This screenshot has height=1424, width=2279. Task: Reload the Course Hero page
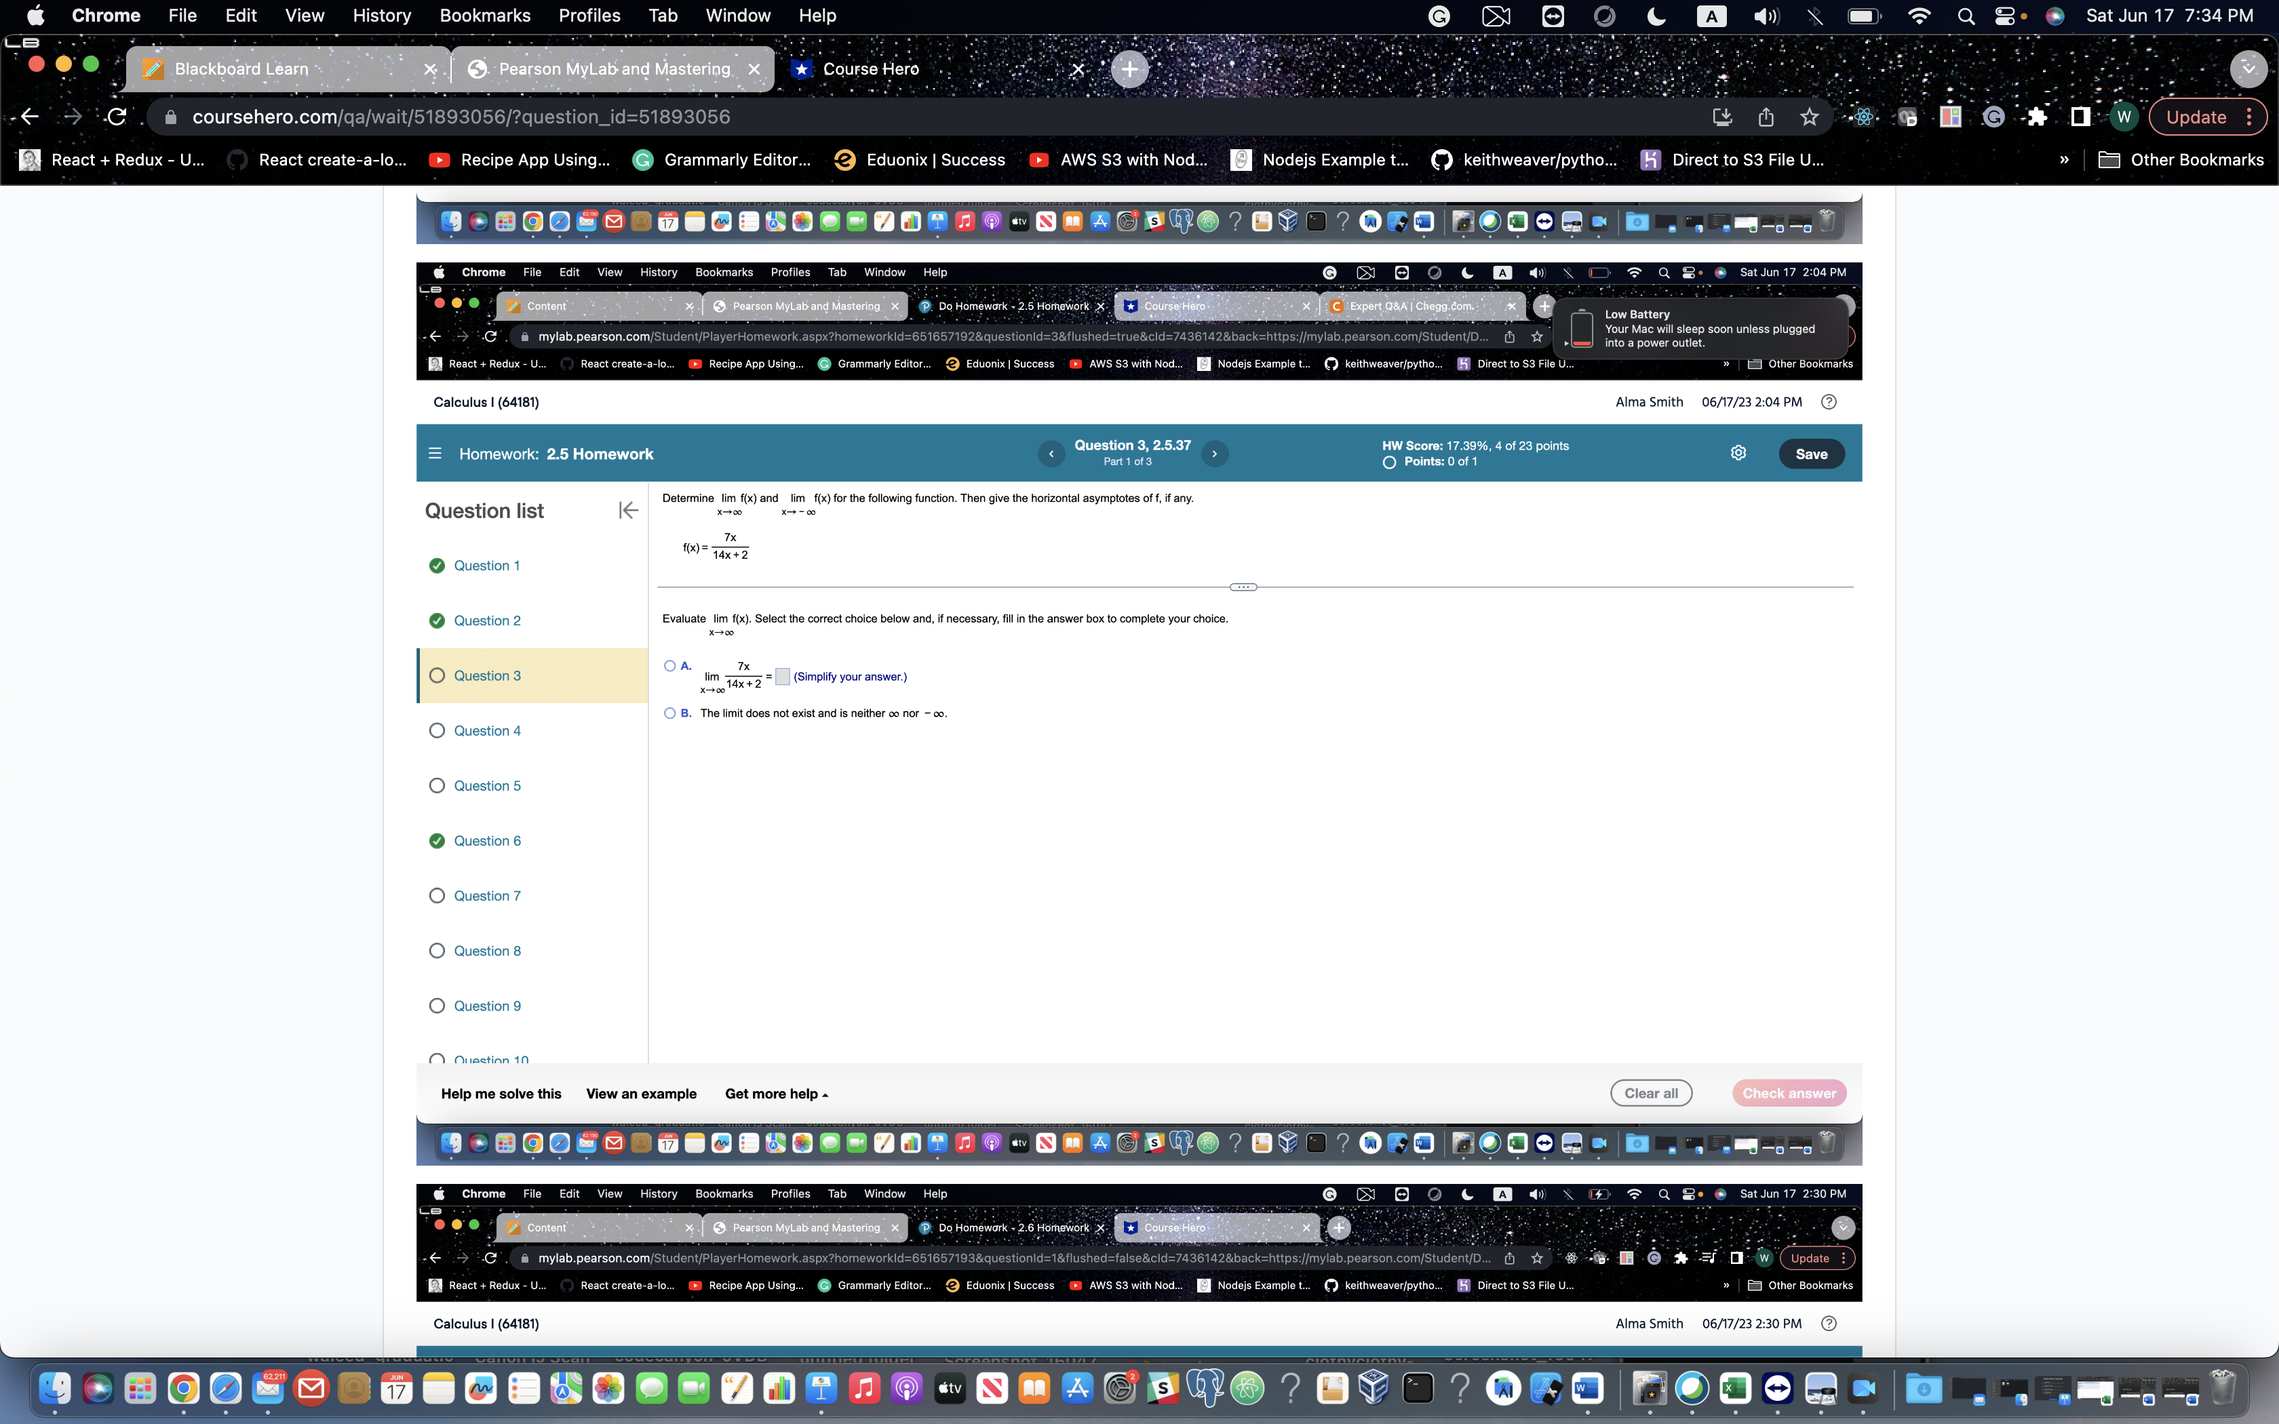(x=117, y=117)
